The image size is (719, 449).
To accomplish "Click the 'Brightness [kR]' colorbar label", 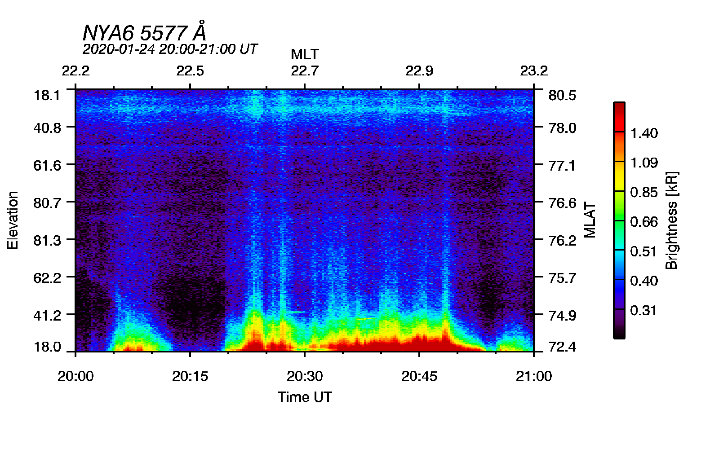I will coord(672,220).
